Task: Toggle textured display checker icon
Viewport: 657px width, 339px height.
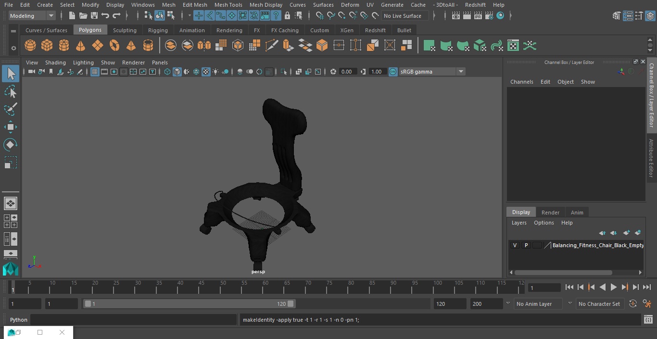Action: click(206, 72)
